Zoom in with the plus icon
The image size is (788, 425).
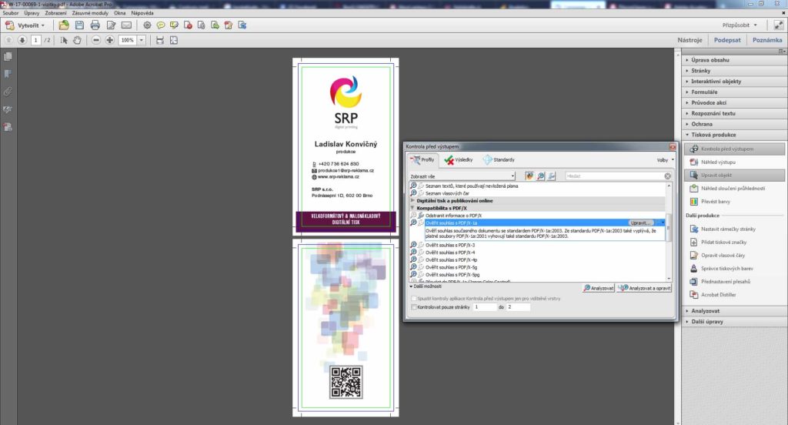[x=109, y=40]
